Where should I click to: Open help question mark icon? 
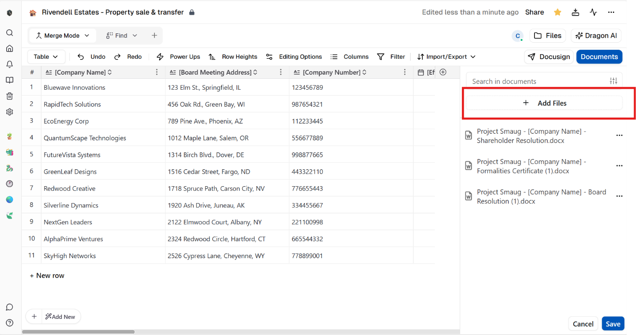tap(9, 323)
